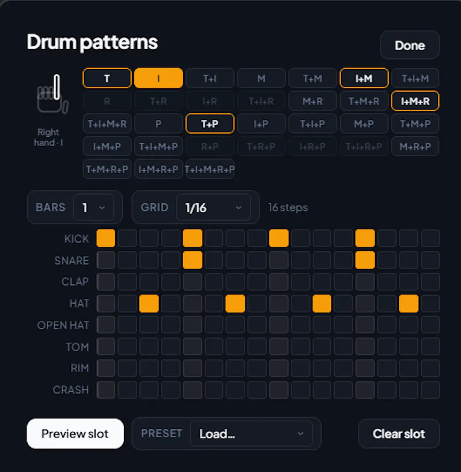Viewport: 461px width, 472px height.
Task: Enable CRASH on step 1
Action: click(106, 390)
